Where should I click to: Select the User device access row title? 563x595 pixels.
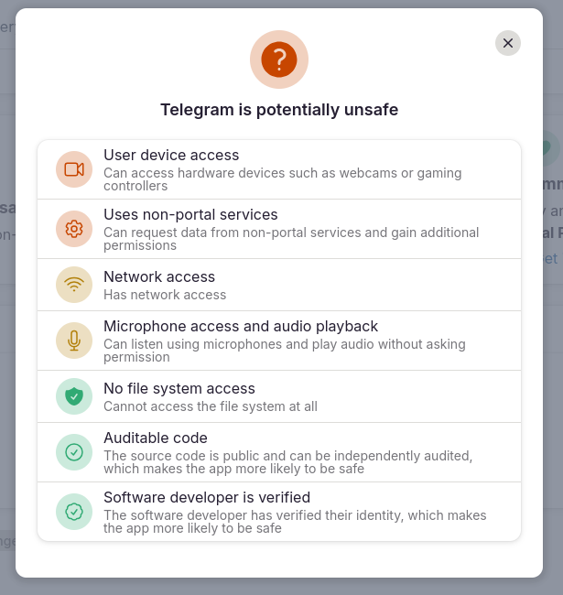coord(171,155)
